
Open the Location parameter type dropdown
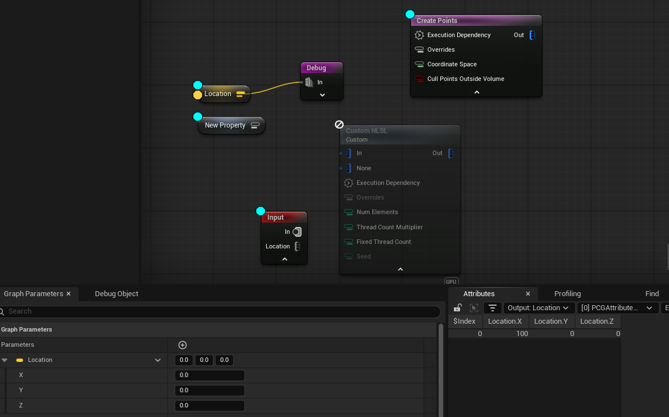pyautogui.click(x=158, y=360)
